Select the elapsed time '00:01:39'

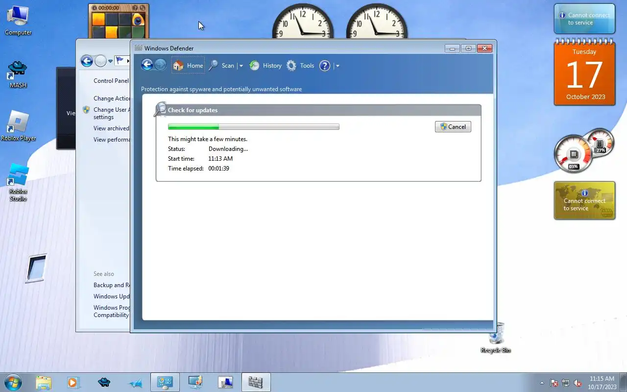coord(219,169)
